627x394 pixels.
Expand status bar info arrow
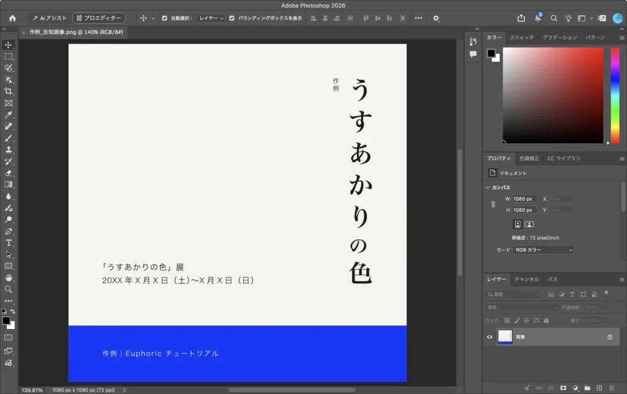124,390
